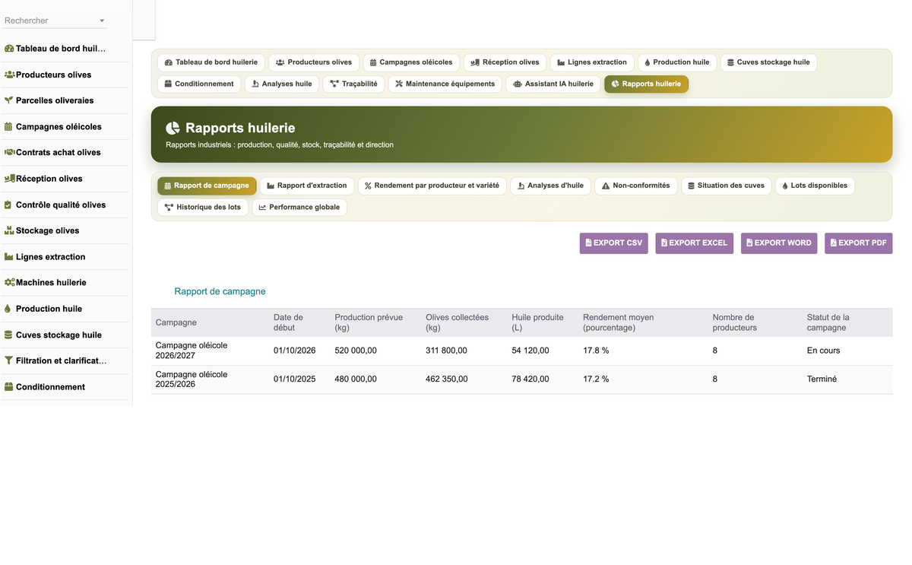Open the Rechercher search dropdown arrow
Viewport: 912px width, 565px height.
(x=102, y=21)
